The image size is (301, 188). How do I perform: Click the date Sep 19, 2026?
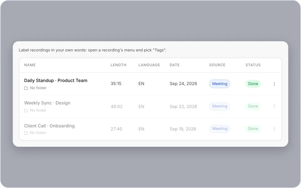click(183, 129)
